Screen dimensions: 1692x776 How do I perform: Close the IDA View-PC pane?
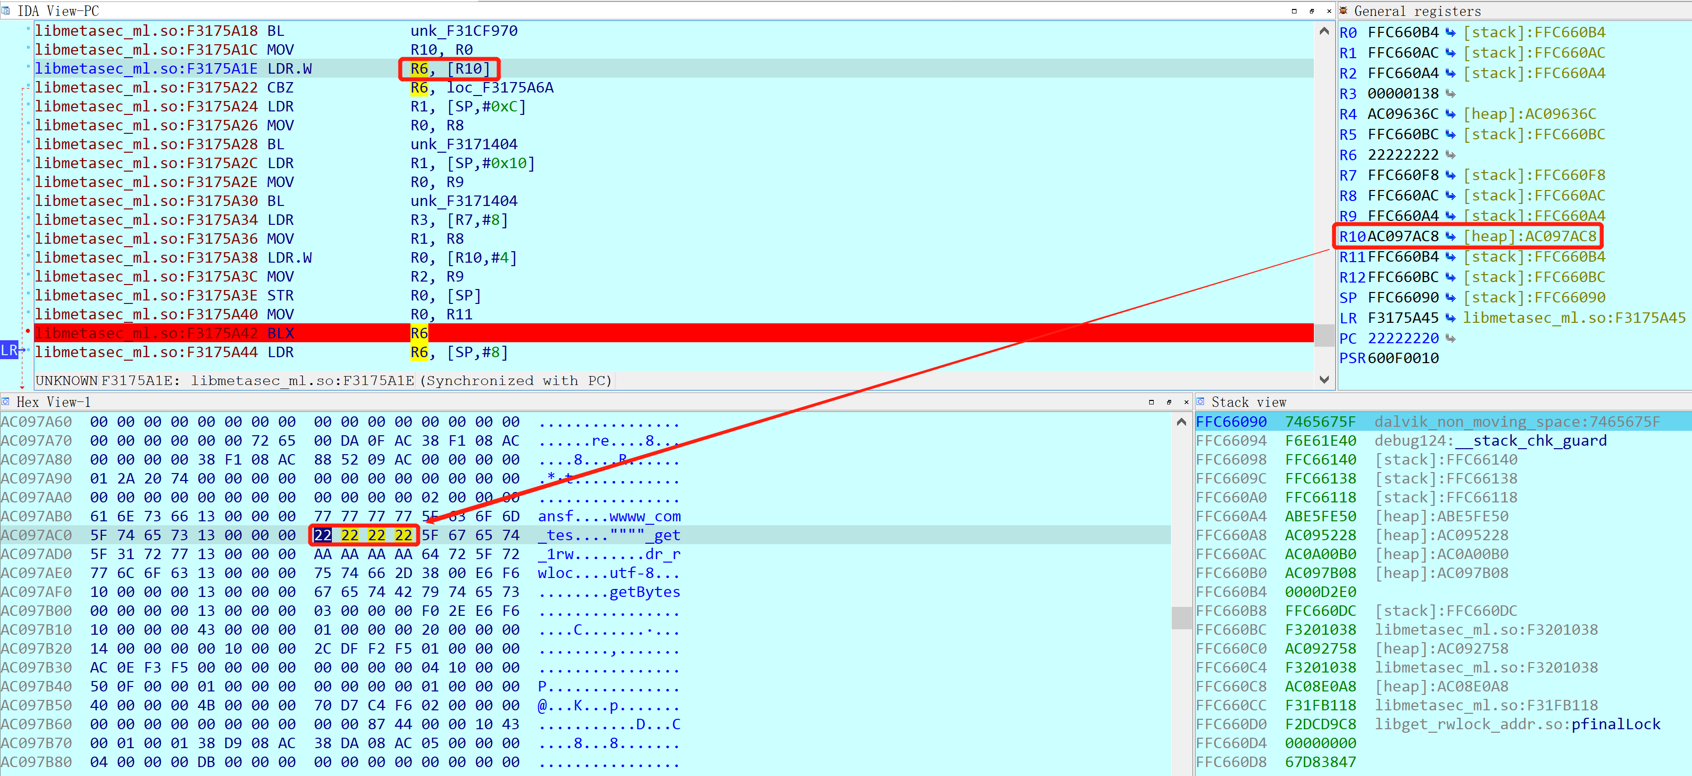[x=1329, y=11]
